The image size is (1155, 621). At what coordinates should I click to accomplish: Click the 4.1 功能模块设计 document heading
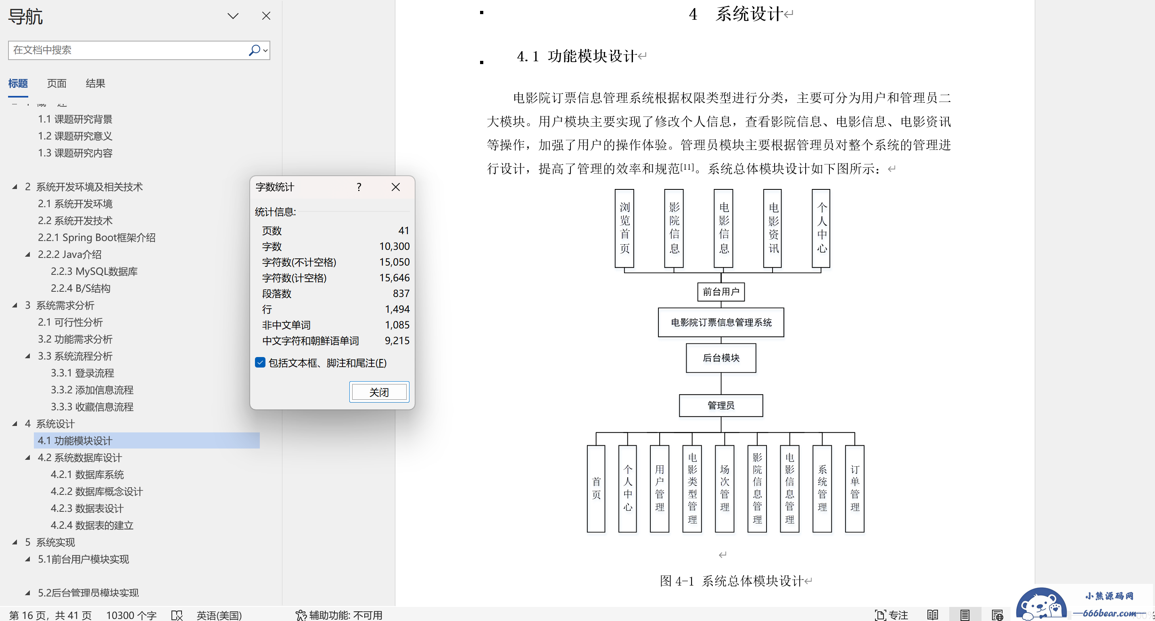point(576,56)
